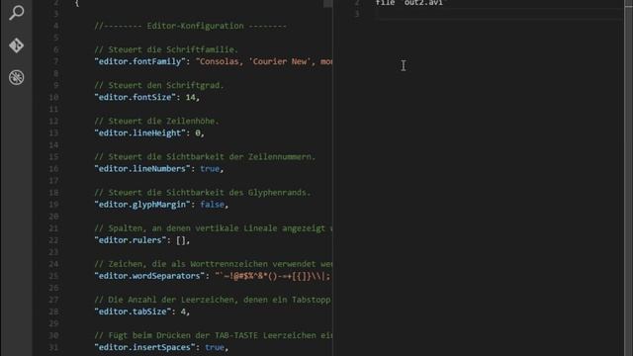This screenshot has height=356, width=633.
Task: Click the true value of editor.lineNumbers
Action: pyautogui.click(x=210, y=169)
